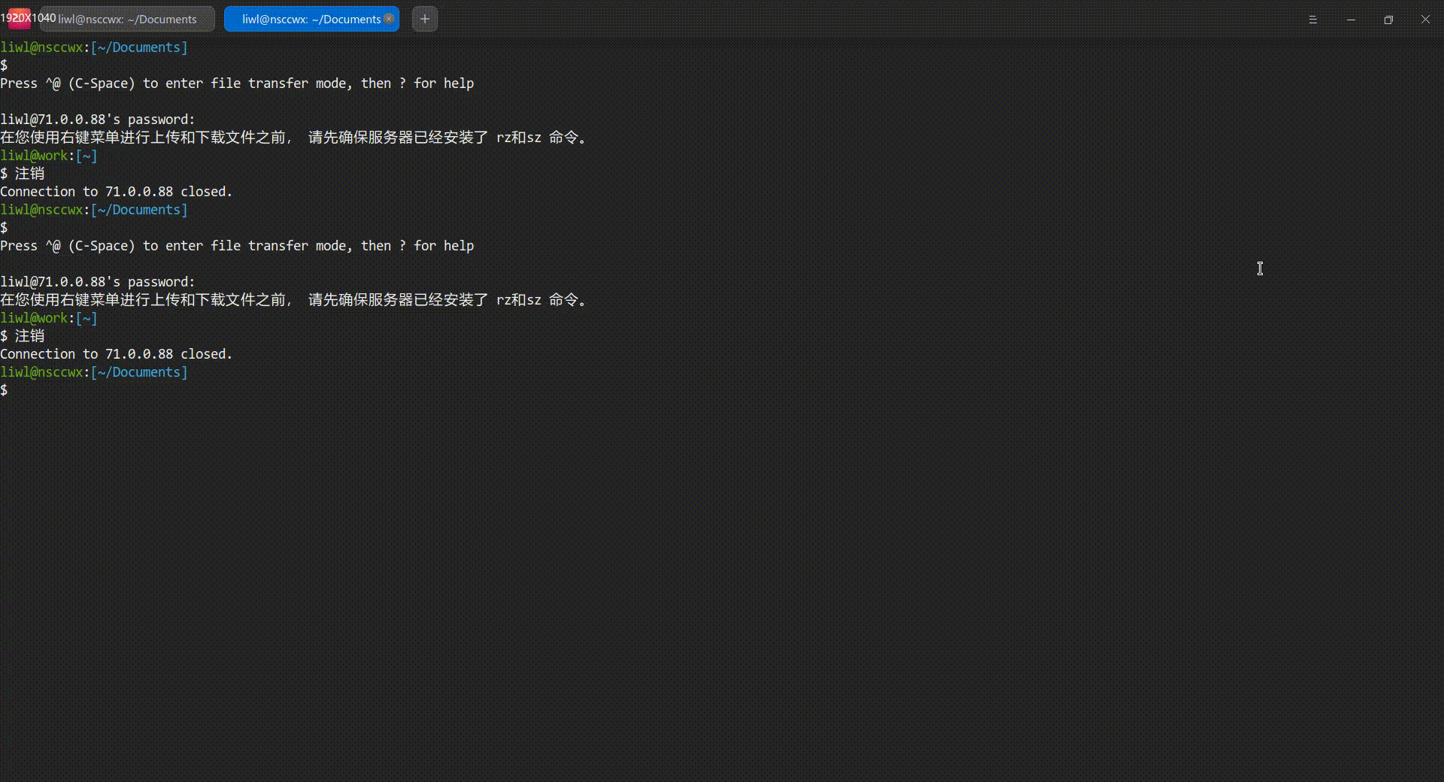
Task: Click the liwl@work:[~] remote prompt line
Action: click(48, 156)
